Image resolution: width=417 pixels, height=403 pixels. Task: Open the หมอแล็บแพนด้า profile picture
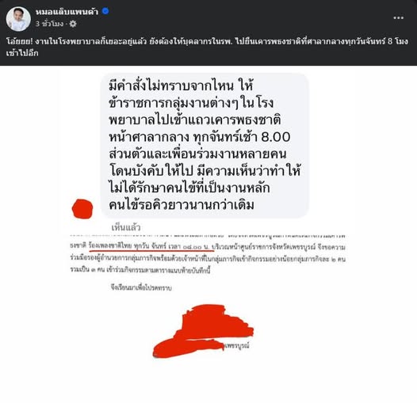point(18,19)
